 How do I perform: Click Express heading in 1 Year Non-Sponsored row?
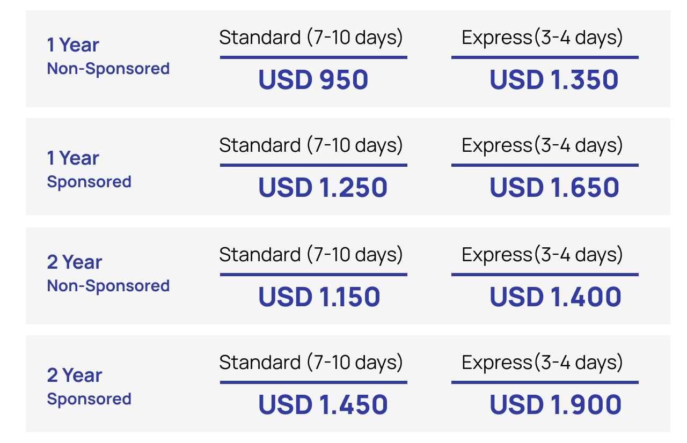542,38
